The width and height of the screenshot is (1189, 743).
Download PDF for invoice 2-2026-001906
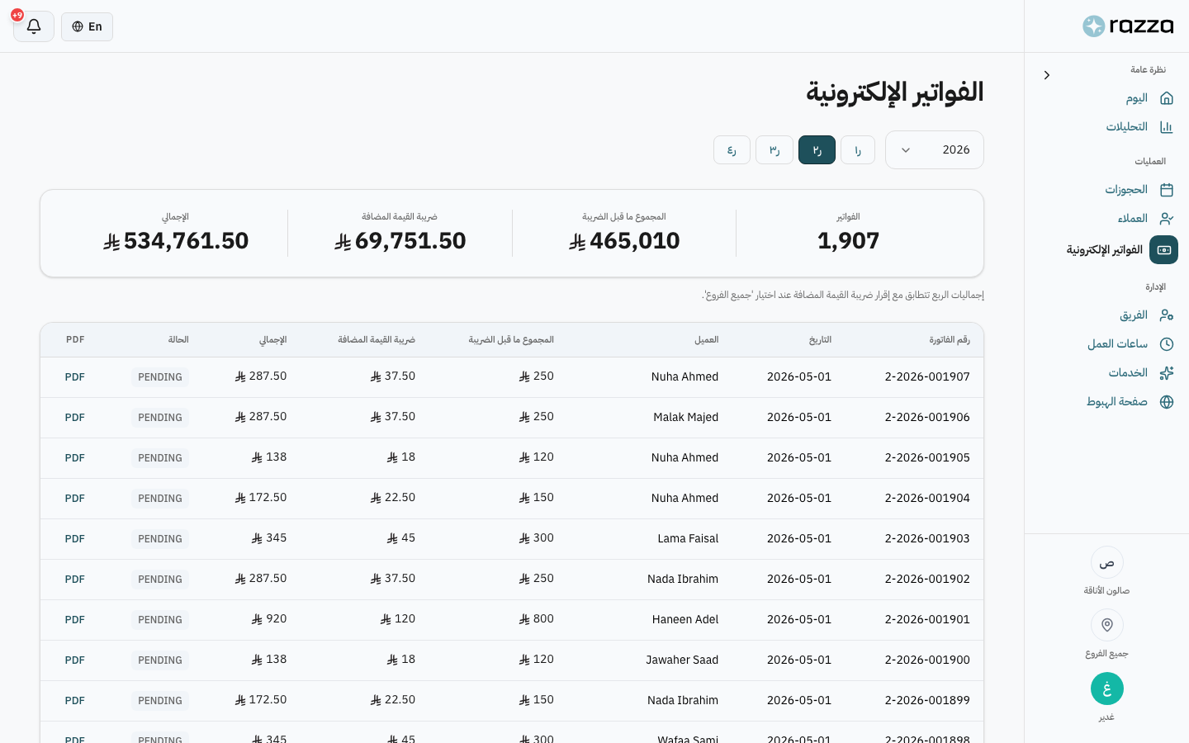point(75,418)
